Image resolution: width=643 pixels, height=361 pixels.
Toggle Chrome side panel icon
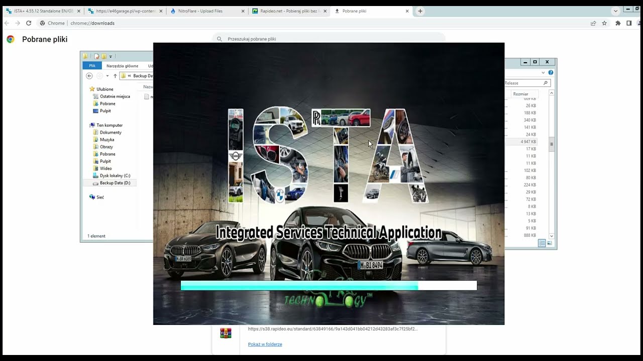coord(629,23)
